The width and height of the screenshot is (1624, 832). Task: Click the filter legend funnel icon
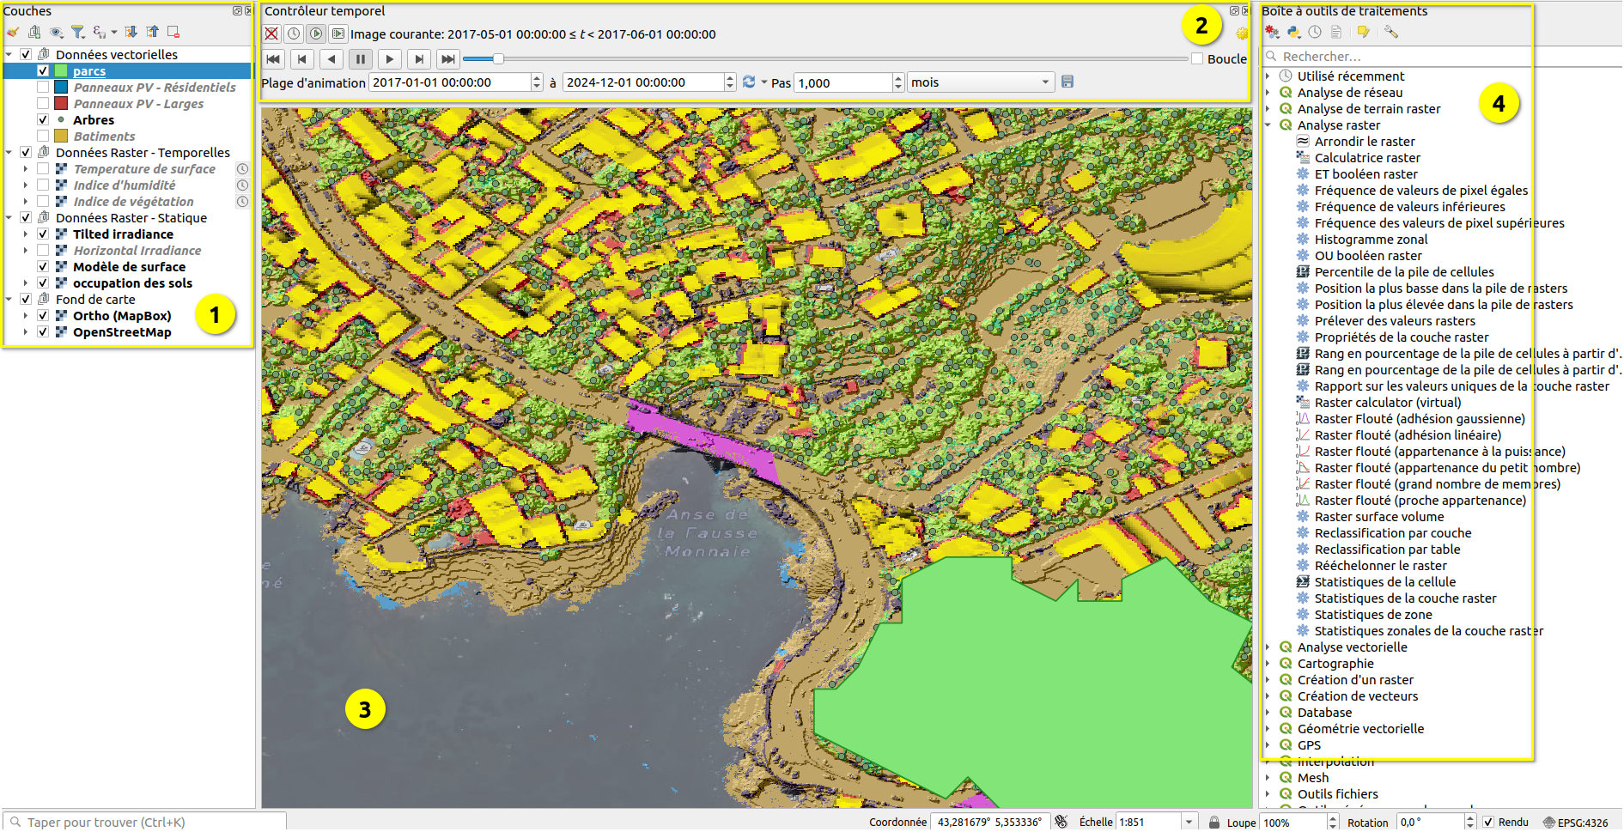77,32
